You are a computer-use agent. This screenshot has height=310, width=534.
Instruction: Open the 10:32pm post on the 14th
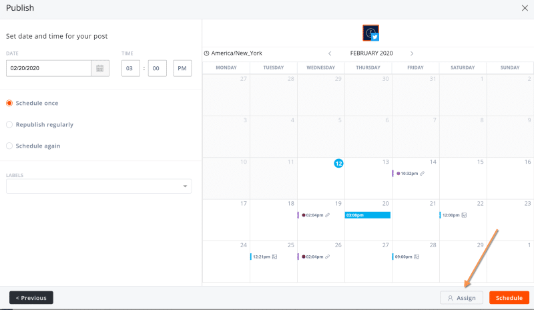[409, 173]
